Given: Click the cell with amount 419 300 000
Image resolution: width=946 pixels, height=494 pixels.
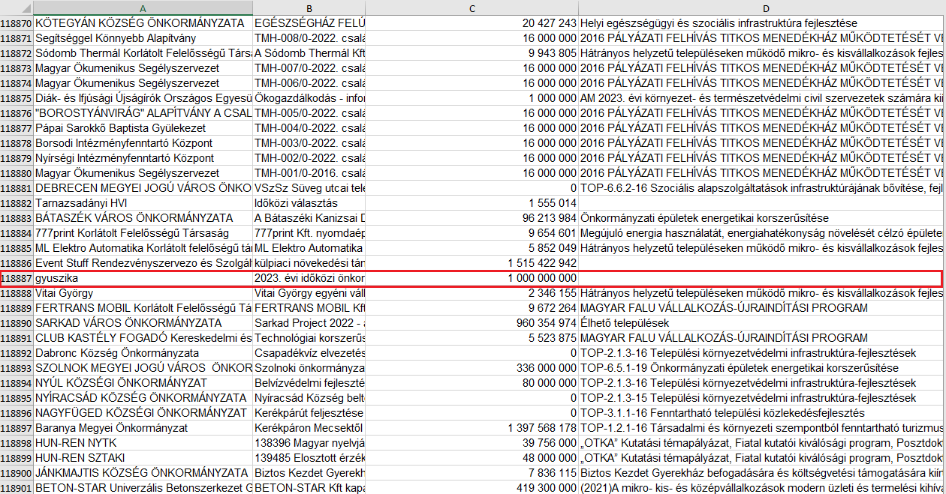Looking at the screenshot, I should [471, 488].
